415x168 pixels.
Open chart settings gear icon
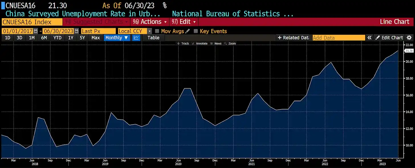pos(409,38)
